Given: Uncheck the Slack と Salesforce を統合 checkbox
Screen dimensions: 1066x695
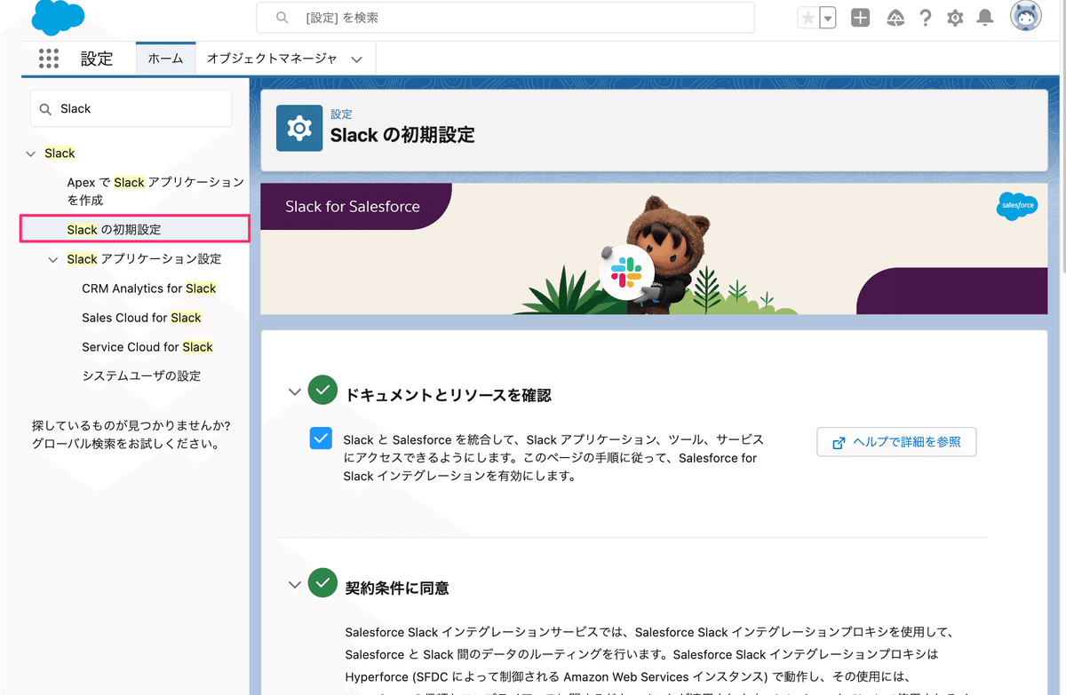Looking at the screenshot, I should (x=321, y=438).
